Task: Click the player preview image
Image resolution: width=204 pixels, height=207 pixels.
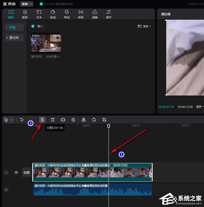Action: (x=185, y=58)
